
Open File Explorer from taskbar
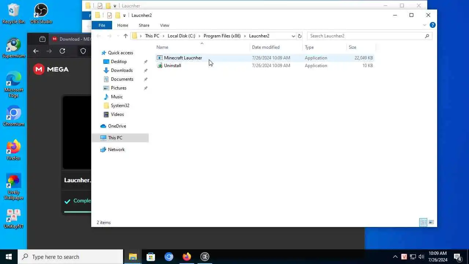tap(133, 257)
